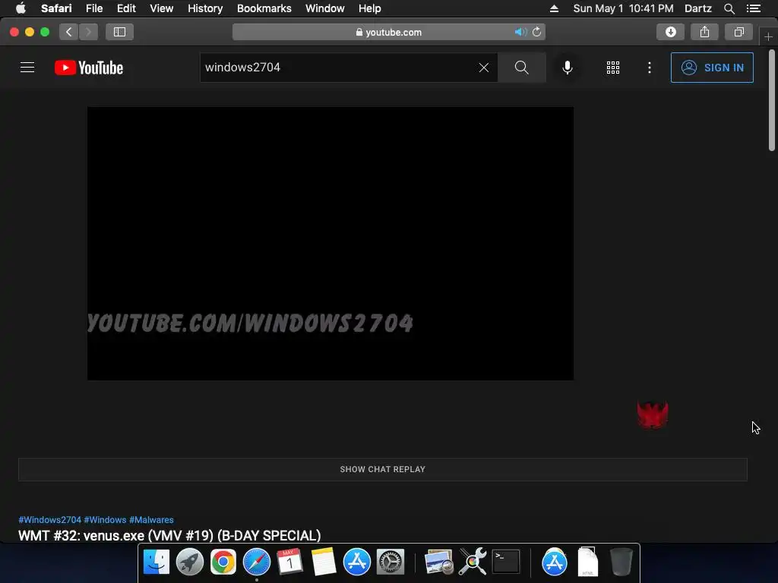Open the Safari menu
778x583 pixels.
56,8
